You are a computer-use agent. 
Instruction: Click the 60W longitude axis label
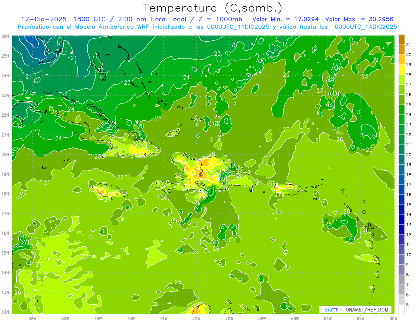393,318
